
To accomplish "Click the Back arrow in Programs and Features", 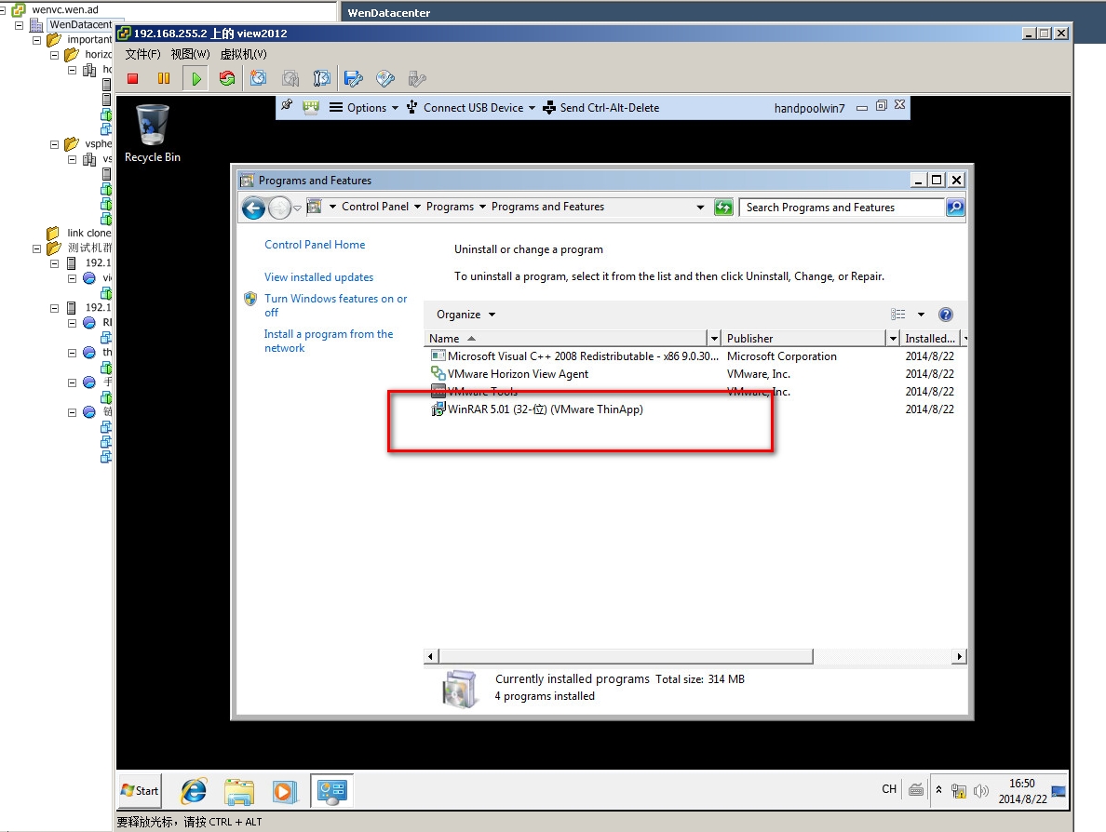I will pyautogui.click(x=254, y=208).
